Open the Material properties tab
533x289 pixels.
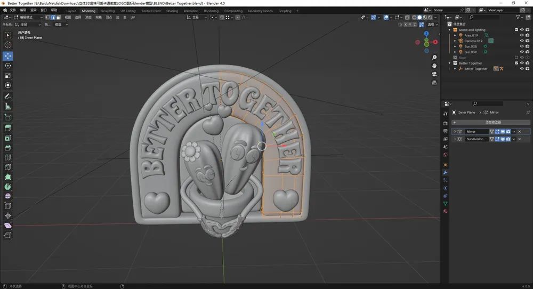[x=445, y=211]
